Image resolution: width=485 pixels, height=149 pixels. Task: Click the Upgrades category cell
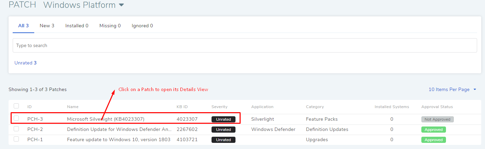tap(317, 139)
